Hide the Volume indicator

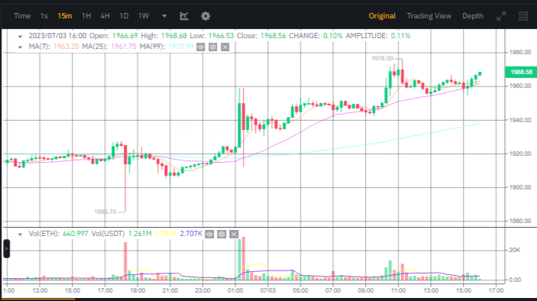[x=209, y=234]
